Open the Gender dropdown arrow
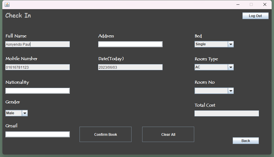The height and width of the screenshot is (157, 274). coord(25,113)
